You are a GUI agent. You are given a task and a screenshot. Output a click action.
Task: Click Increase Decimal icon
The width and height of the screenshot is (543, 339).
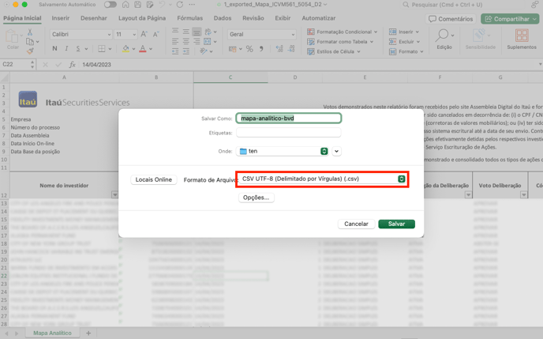[x=279, y=49]
